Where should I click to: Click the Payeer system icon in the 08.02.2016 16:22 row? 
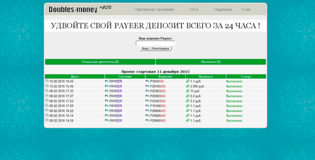point(107,110)
